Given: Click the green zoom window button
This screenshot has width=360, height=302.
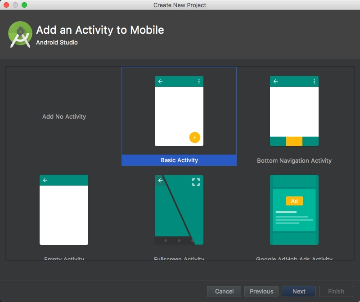Looking at the screenshot, I should click(24, 5).
